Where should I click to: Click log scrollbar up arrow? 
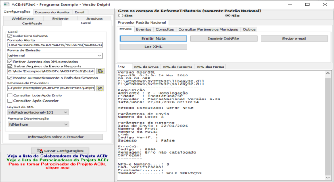pyautogui.click(x=328, y=73)
